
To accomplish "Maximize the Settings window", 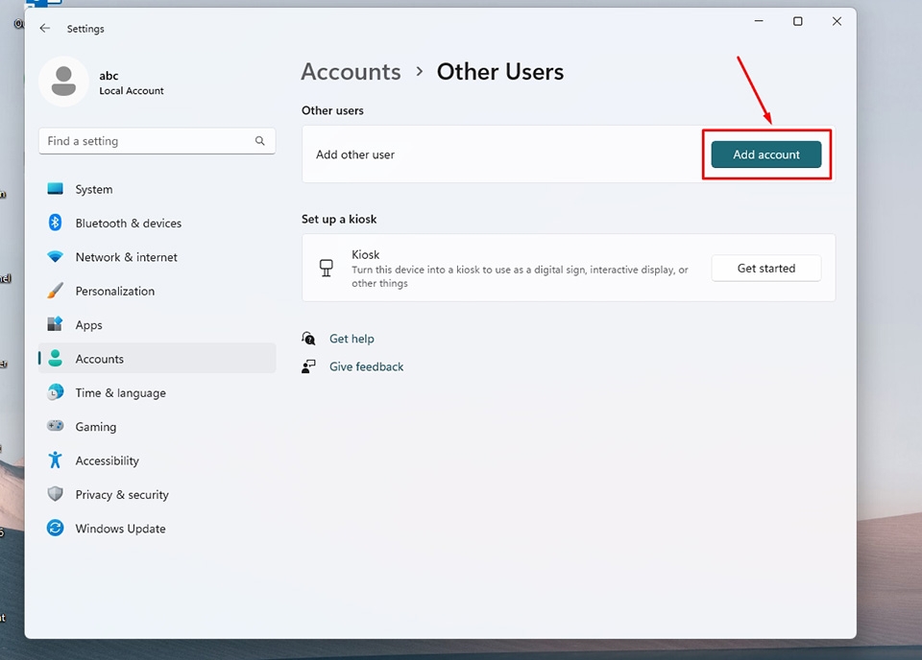I will pyautogui.click(x=798, y=21).
